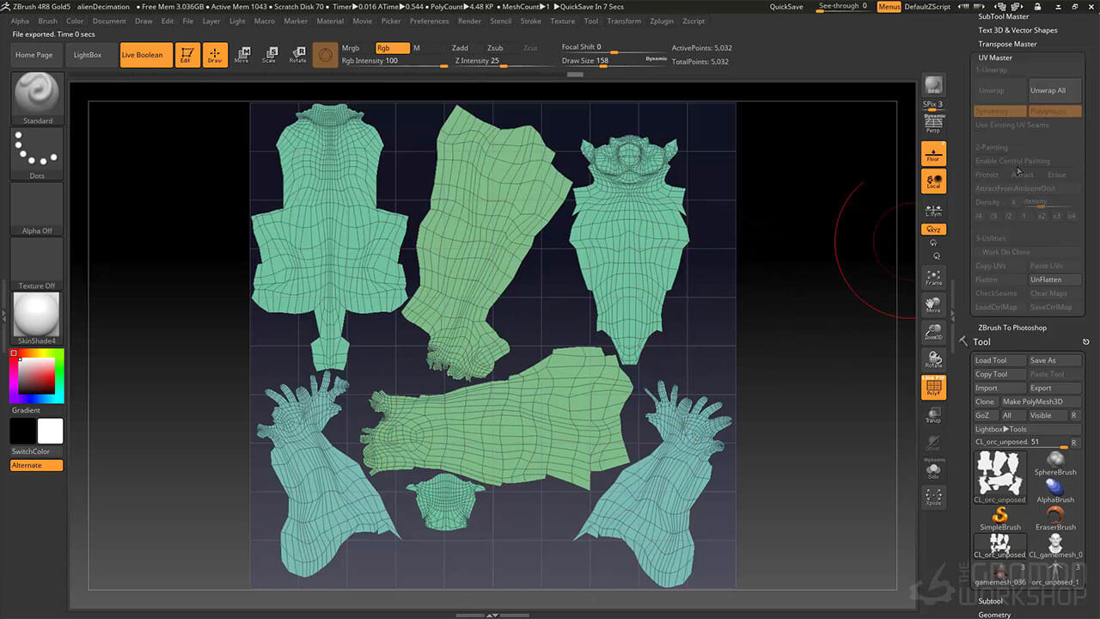Click the Scale transform icon
Image resolution: width=1100 pixels, height=619 pixels.
269,55
